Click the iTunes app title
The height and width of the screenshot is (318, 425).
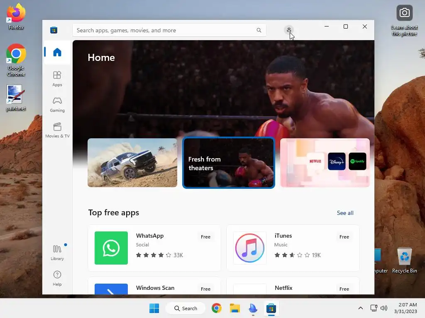pyautogui.click(x=283, y=236)
